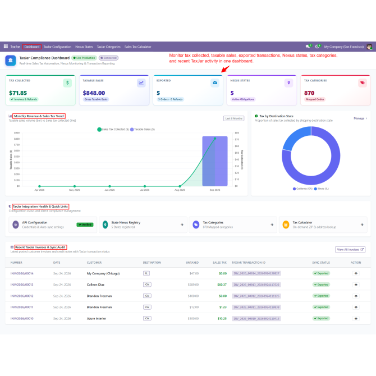Viewport: 376px width, 376px height.
Task: Select the Dashboard menu item
Action: [32, 47]
